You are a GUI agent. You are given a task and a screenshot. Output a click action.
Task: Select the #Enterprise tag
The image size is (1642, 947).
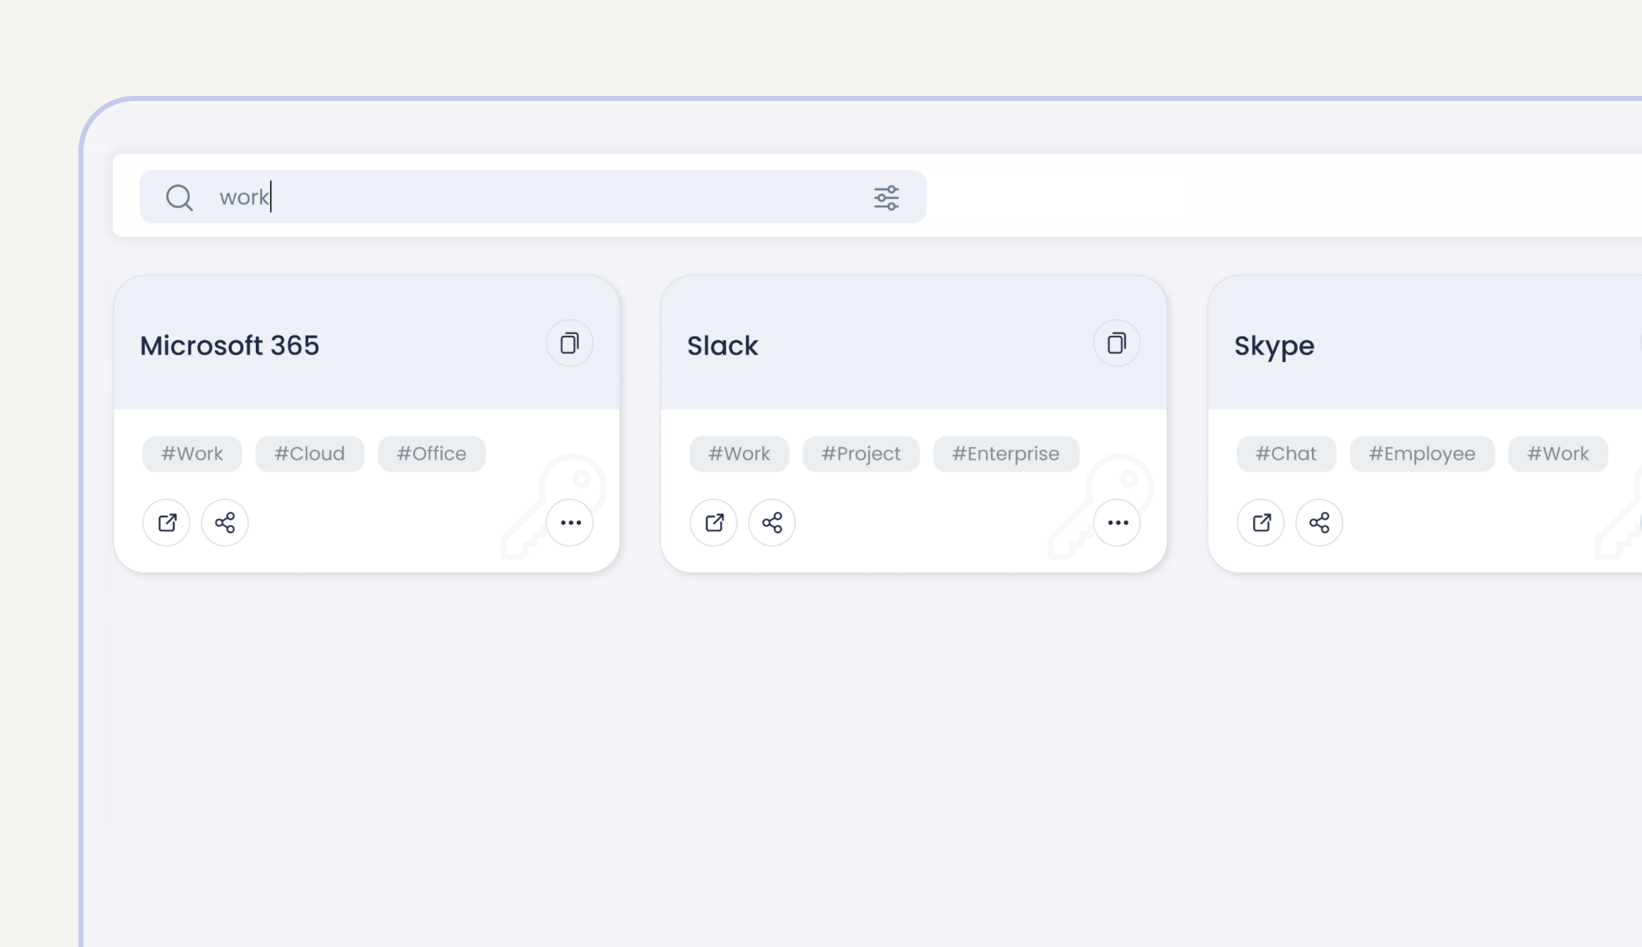(x=1006, y=454)
